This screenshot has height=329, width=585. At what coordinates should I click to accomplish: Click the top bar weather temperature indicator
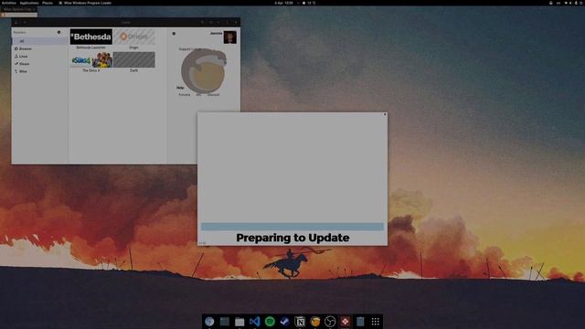point(309,3)
